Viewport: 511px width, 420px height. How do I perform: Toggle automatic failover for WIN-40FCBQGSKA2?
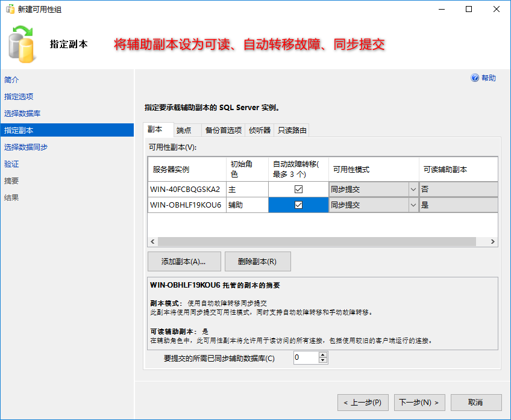(x=298, y=190)
